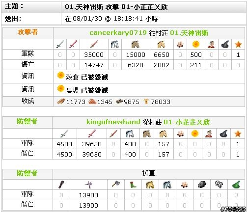
Task: Click 農場 已被毀滅 info text
Action: click(x=87, y=90)
